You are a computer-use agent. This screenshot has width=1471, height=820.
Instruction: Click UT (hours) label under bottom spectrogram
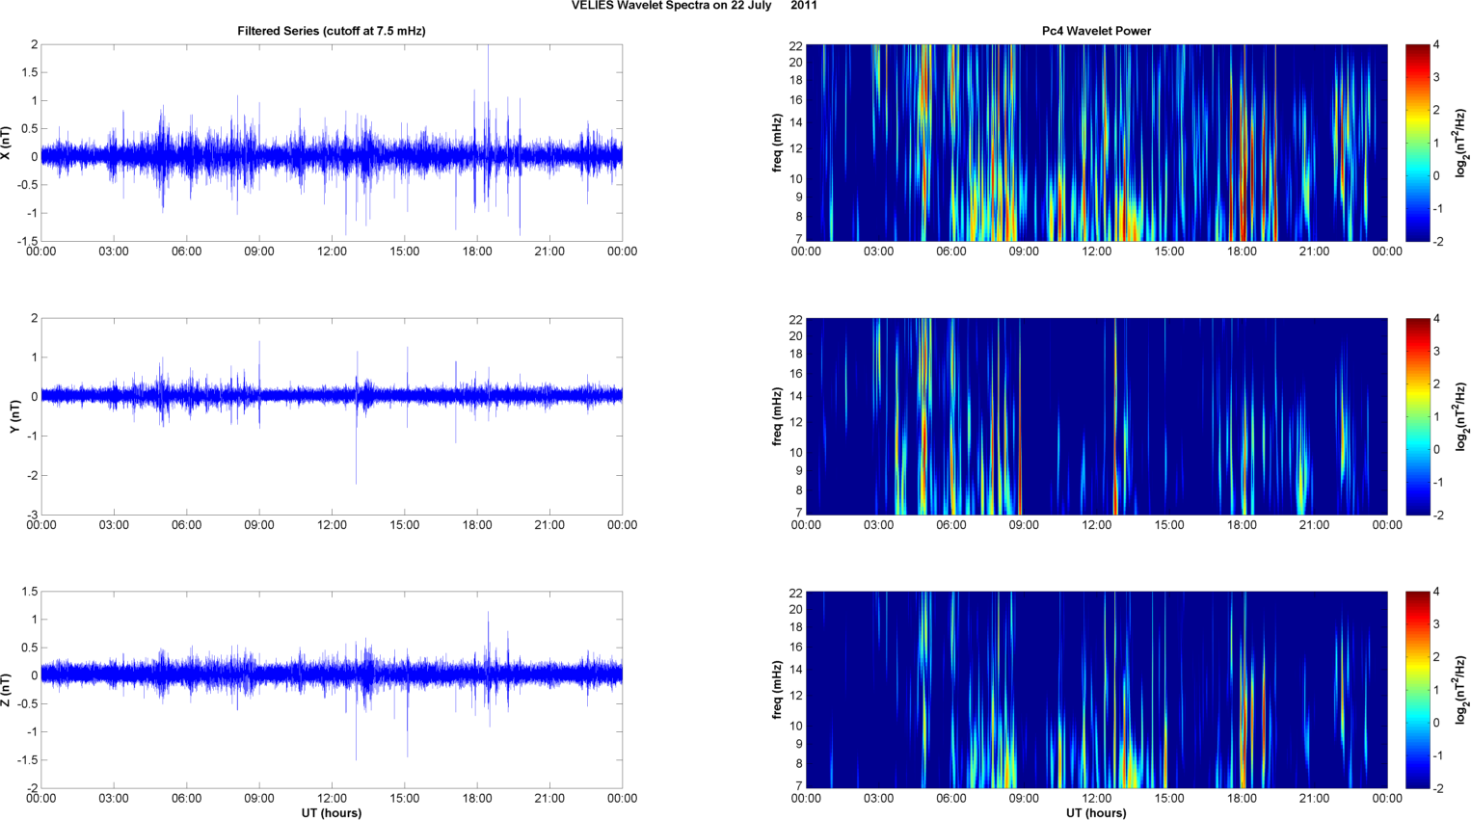tap(1096, 812)
